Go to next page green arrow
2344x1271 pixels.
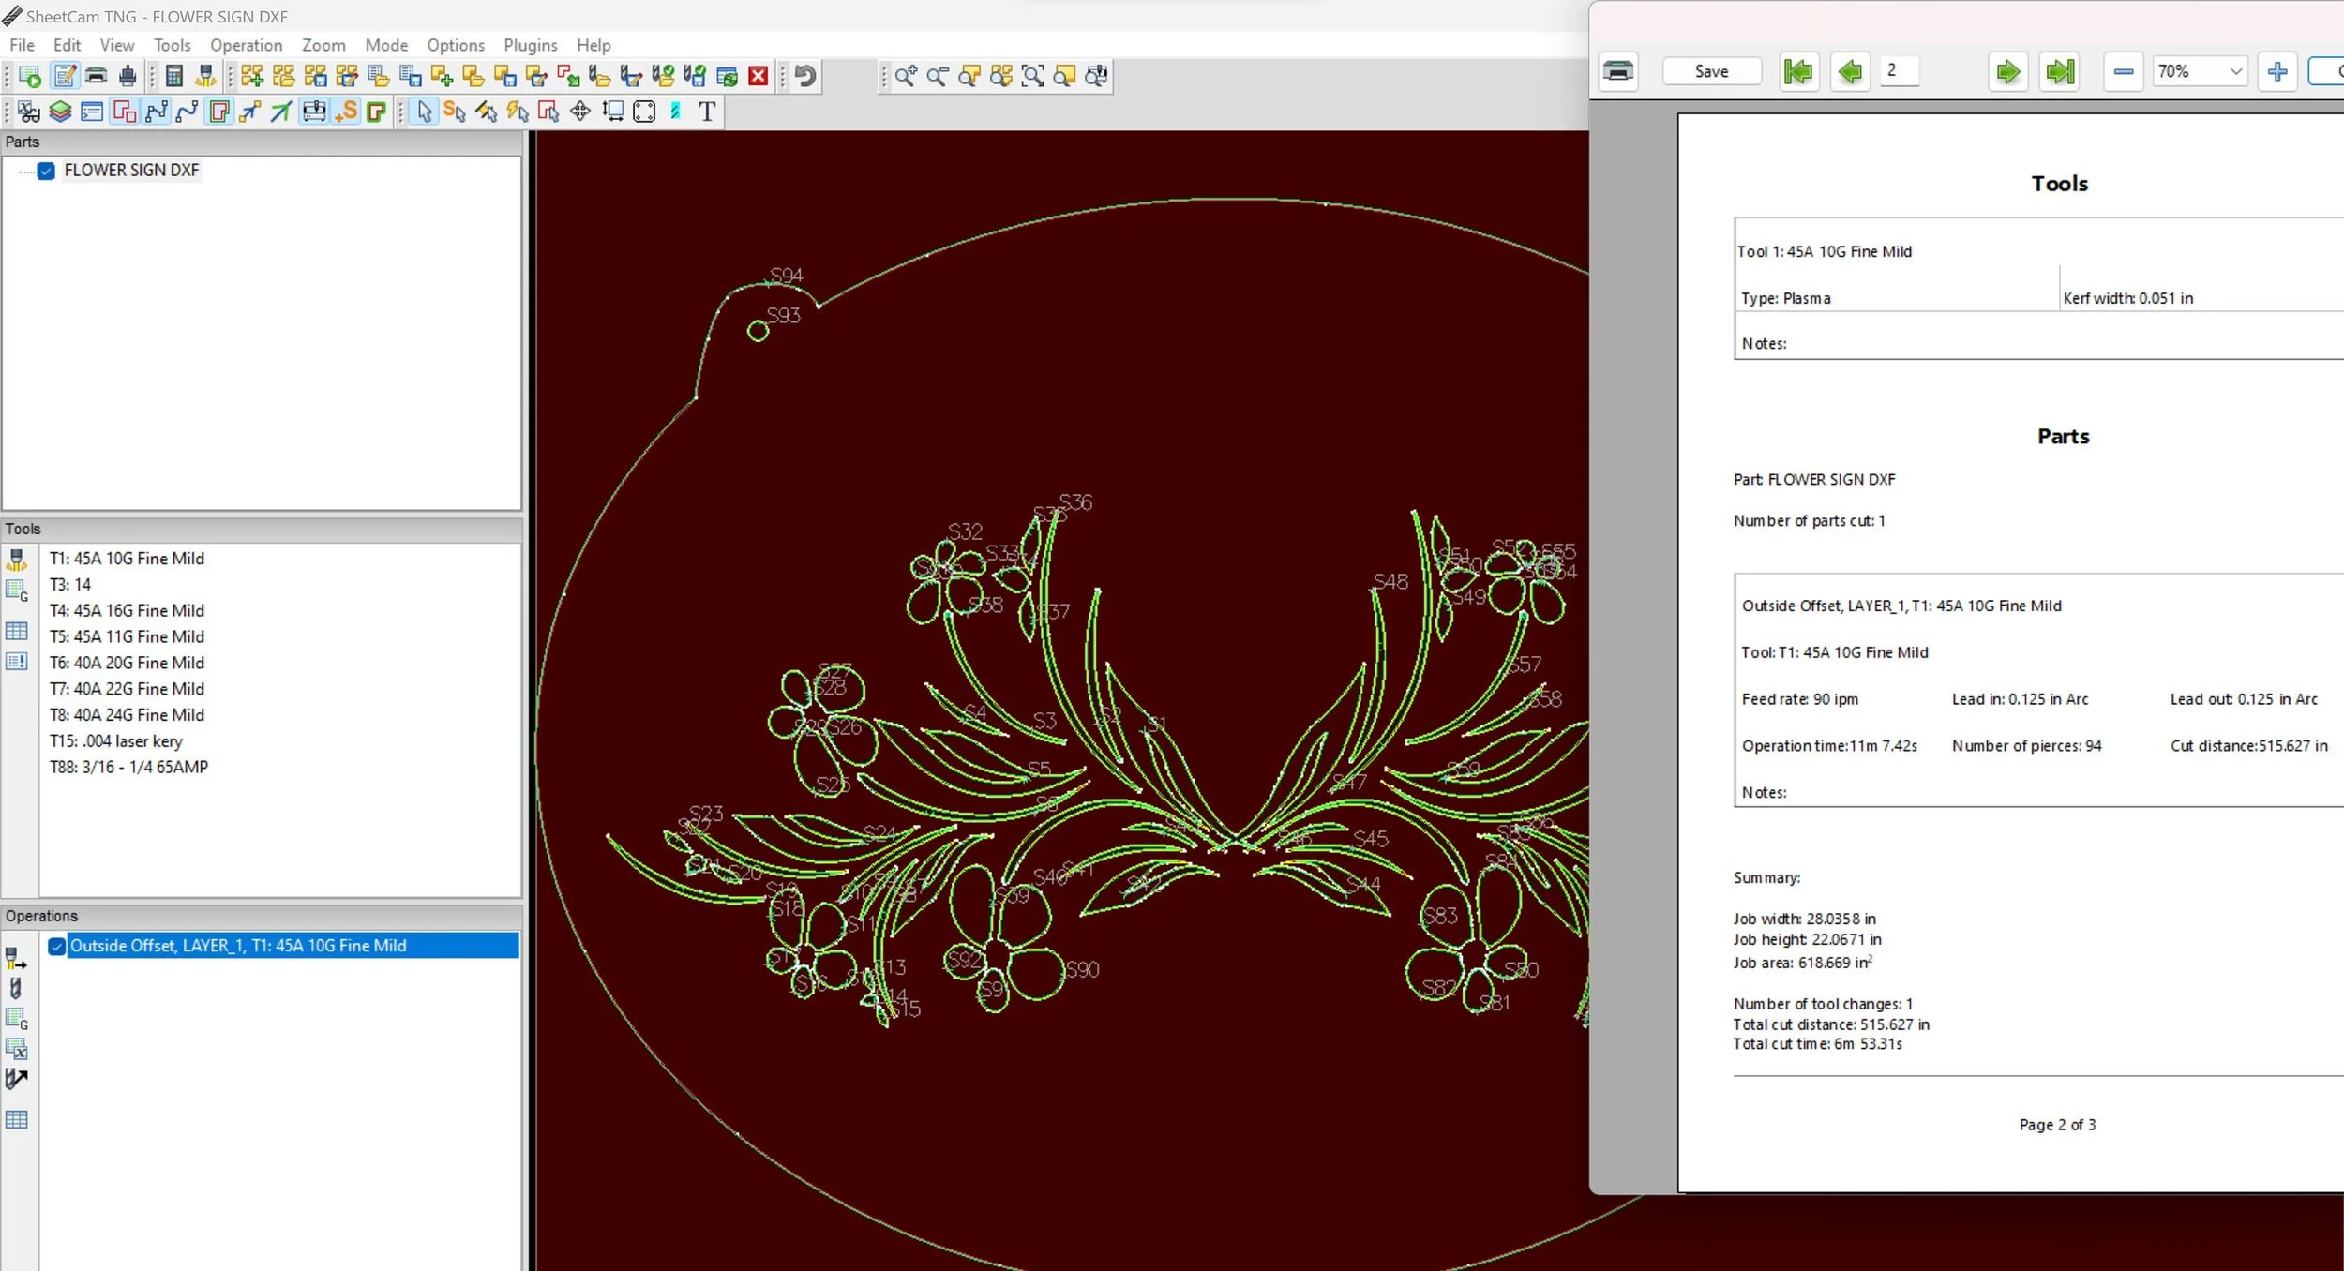pos(2007,71)
